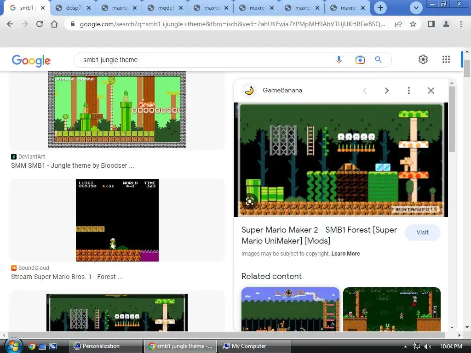Screen dimensions: 471x353
Task: View the partially shown forest thumbnail at bottom
Action: (117, 313)
